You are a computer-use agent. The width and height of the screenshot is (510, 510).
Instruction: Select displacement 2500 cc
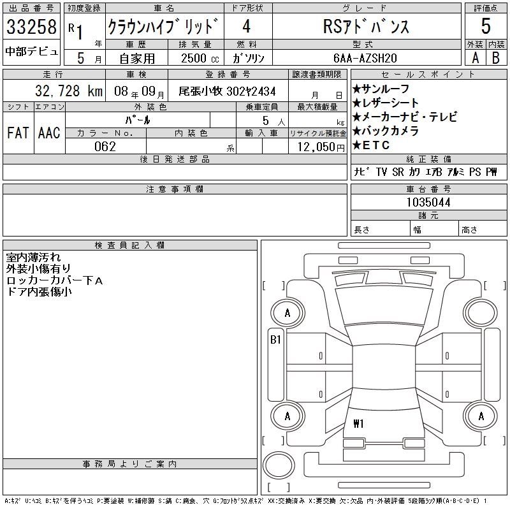(200, 58)
